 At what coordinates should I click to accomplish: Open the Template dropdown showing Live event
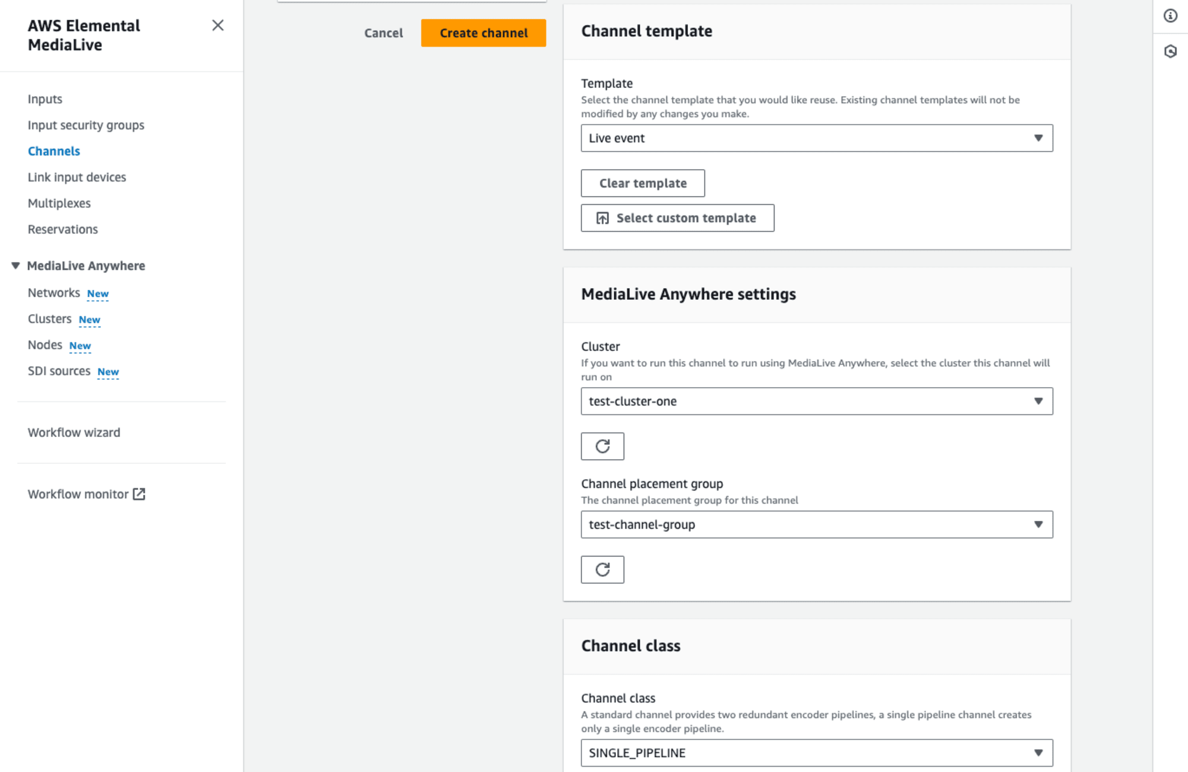[817, 138]
